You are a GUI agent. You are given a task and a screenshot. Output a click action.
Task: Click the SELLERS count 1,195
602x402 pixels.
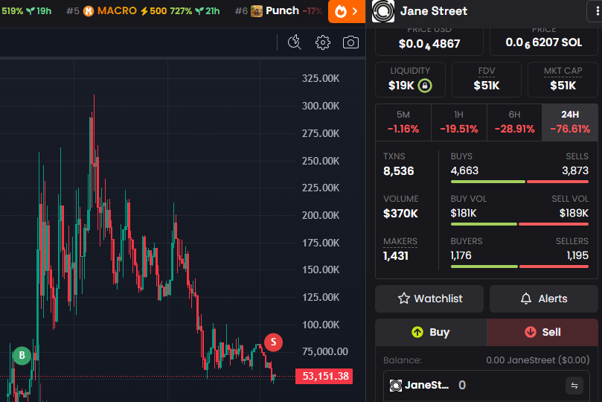577,255
